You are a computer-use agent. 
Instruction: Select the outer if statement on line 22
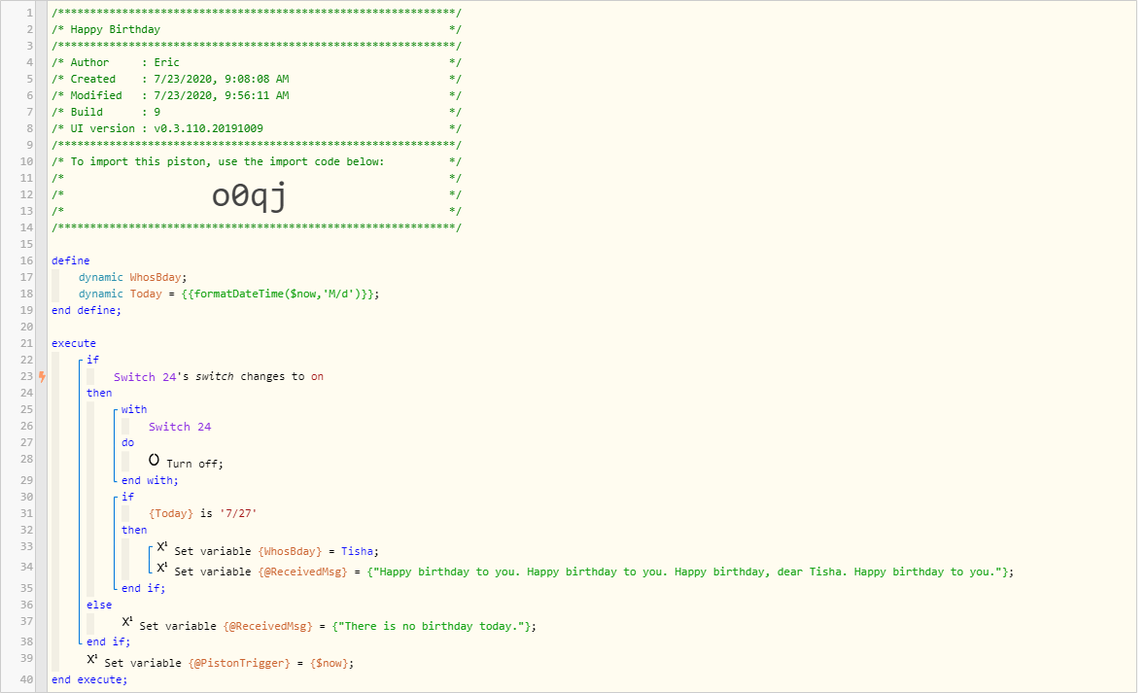[x=92, y=360]
